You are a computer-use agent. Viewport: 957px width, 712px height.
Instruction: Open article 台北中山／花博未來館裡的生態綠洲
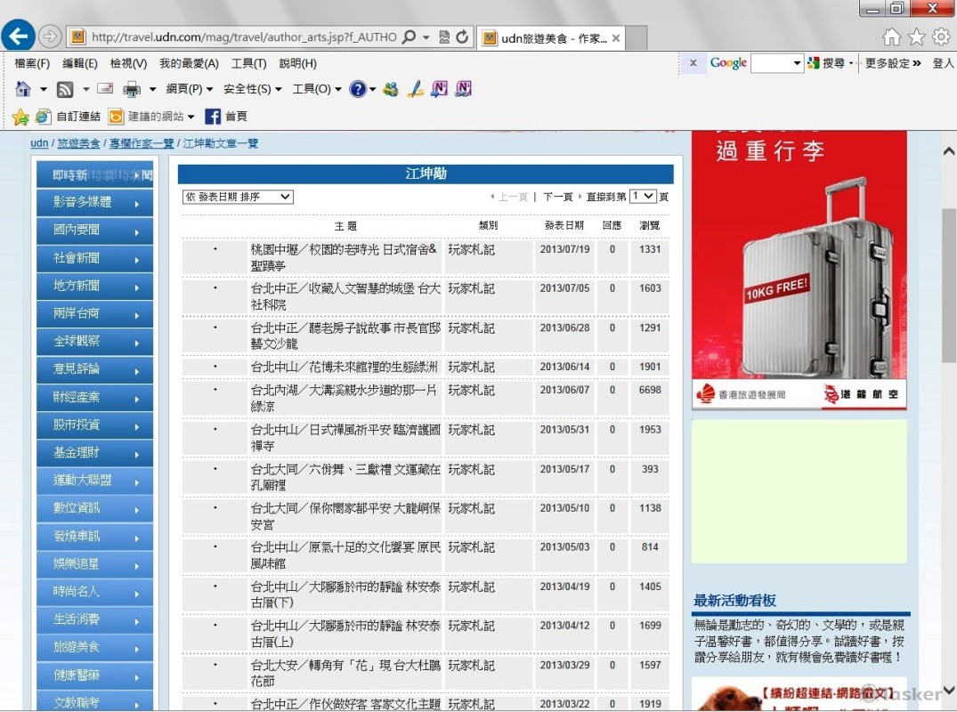click(x=344, y=367)
